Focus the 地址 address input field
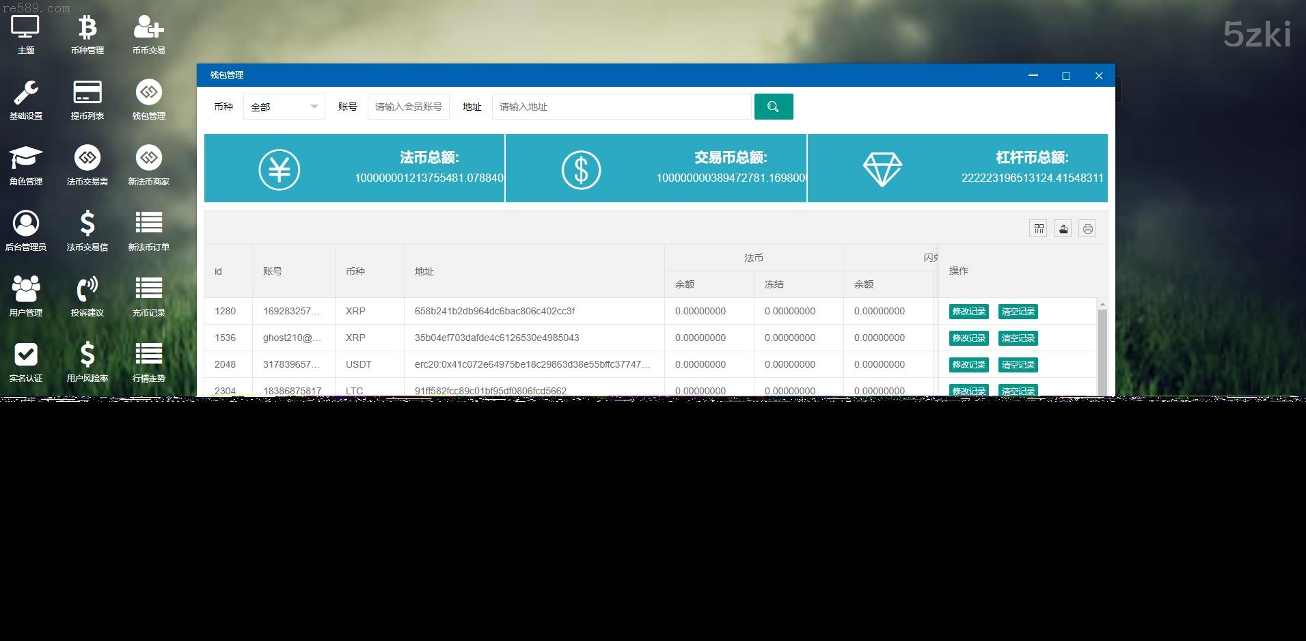Screen dimensions: 1306x641 [621, 107]
